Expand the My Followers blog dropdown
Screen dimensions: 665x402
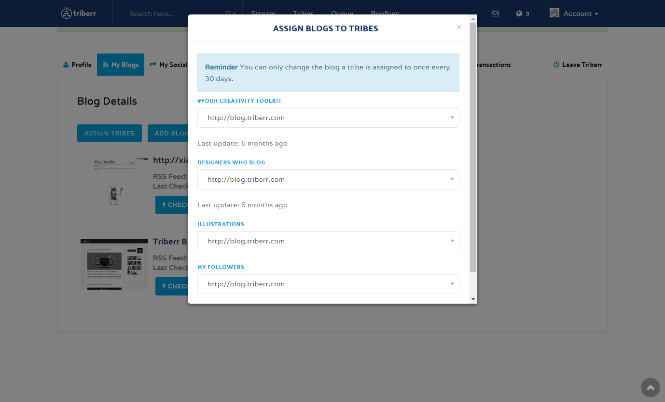(x=328, y=284)
